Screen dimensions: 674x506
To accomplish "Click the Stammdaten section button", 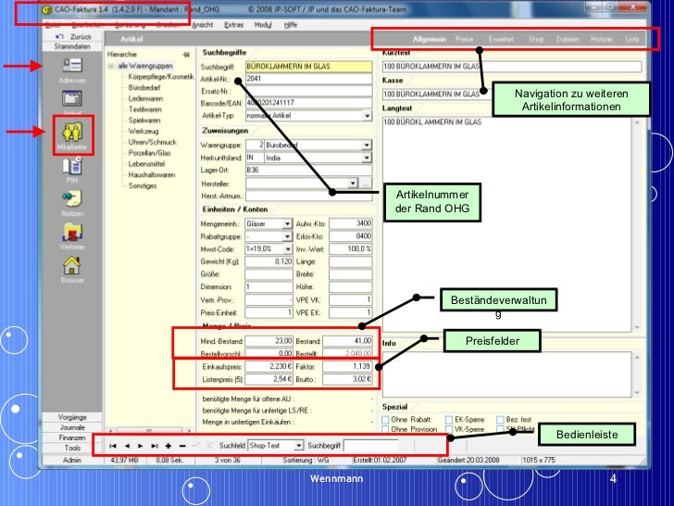I will pyautogui.click(x=72, y=46).
